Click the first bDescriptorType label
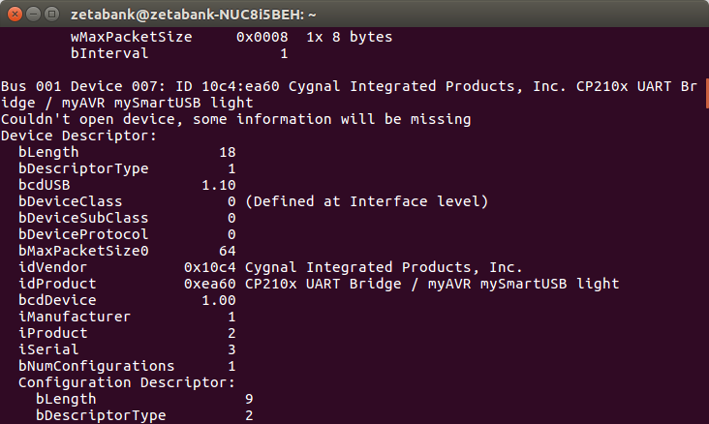The height and width of the screenshot is (424, 709). coord(83,168)
